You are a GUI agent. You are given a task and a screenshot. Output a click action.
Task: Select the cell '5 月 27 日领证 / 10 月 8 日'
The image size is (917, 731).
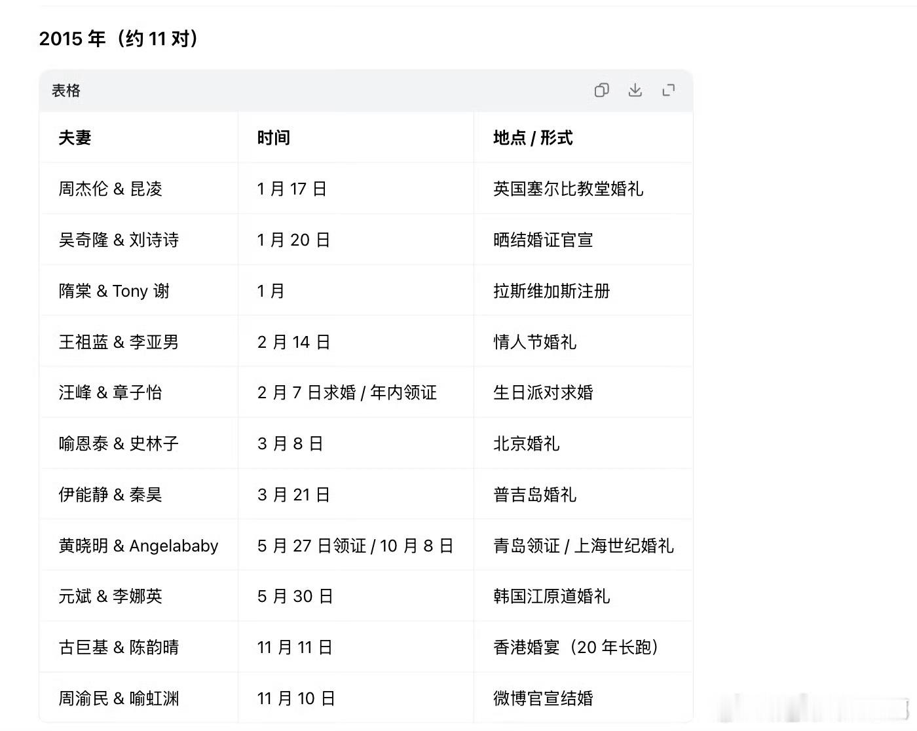pos(355,546)
